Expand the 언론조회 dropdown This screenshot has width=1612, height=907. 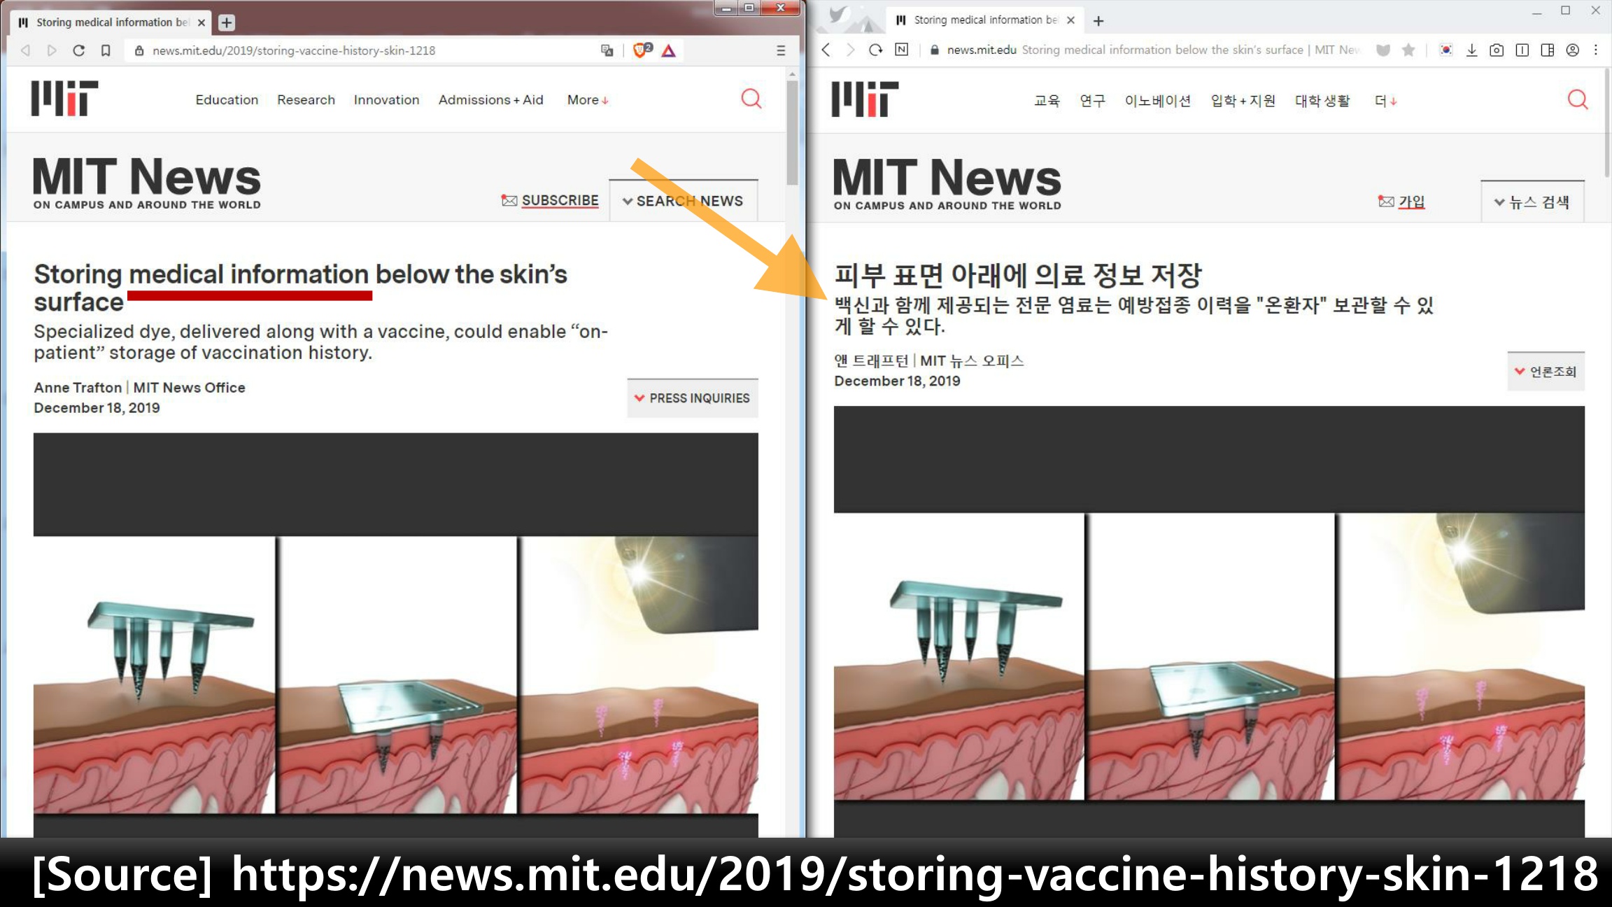tap(1546, 371)
